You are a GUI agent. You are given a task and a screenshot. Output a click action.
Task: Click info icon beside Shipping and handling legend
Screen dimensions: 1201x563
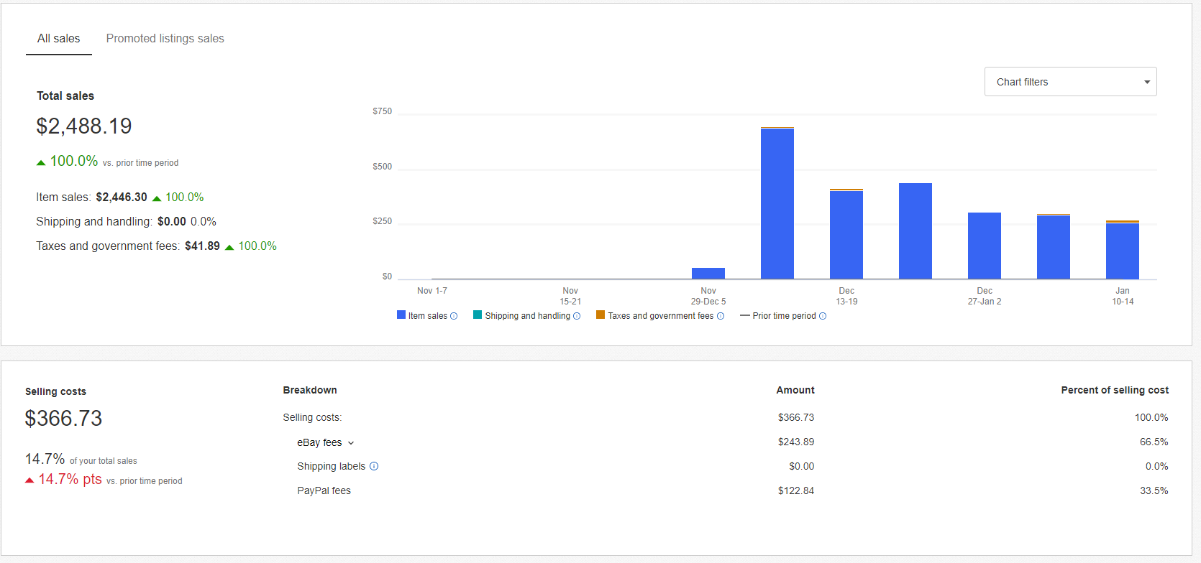pyautogui.click(x=577, y=316)
